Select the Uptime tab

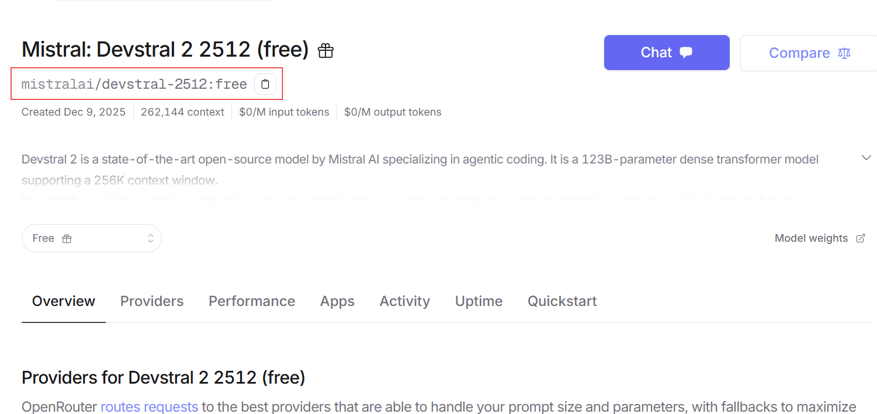pos(479,301)
